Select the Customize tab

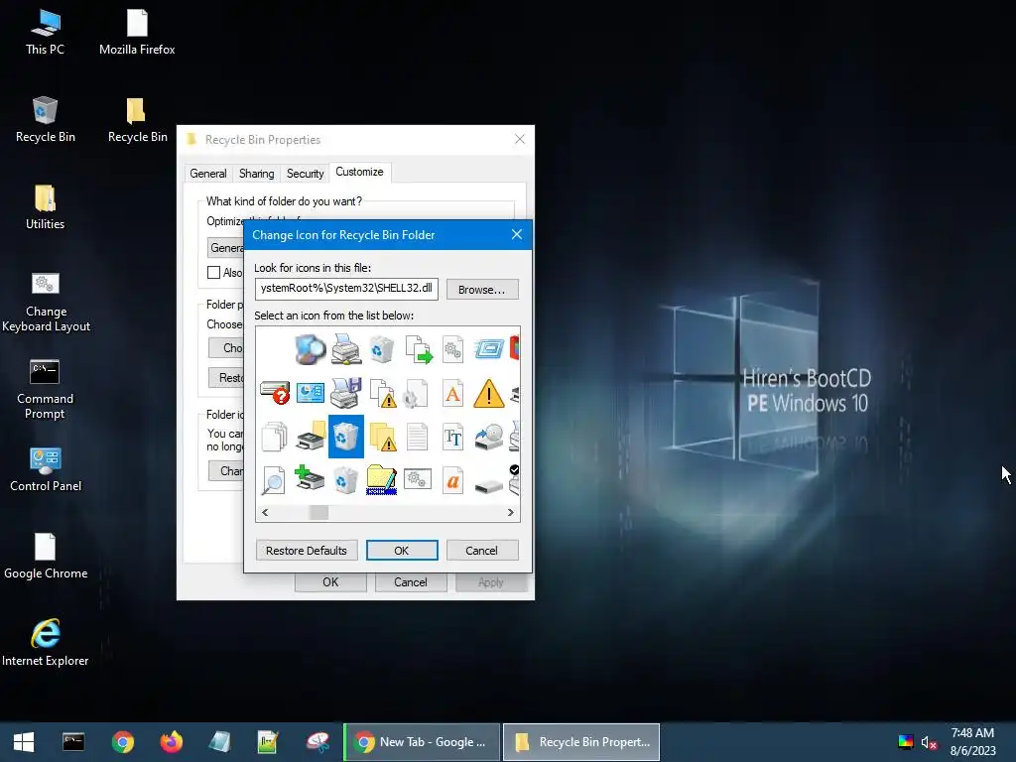coord(359,172)
